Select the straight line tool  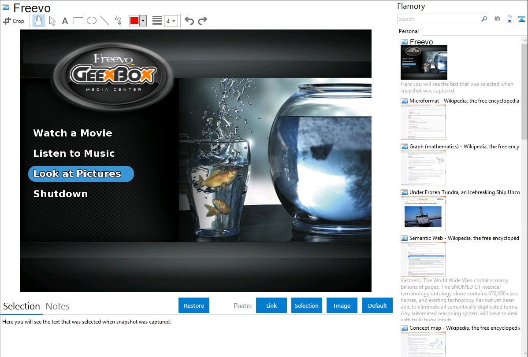[105, 21]
